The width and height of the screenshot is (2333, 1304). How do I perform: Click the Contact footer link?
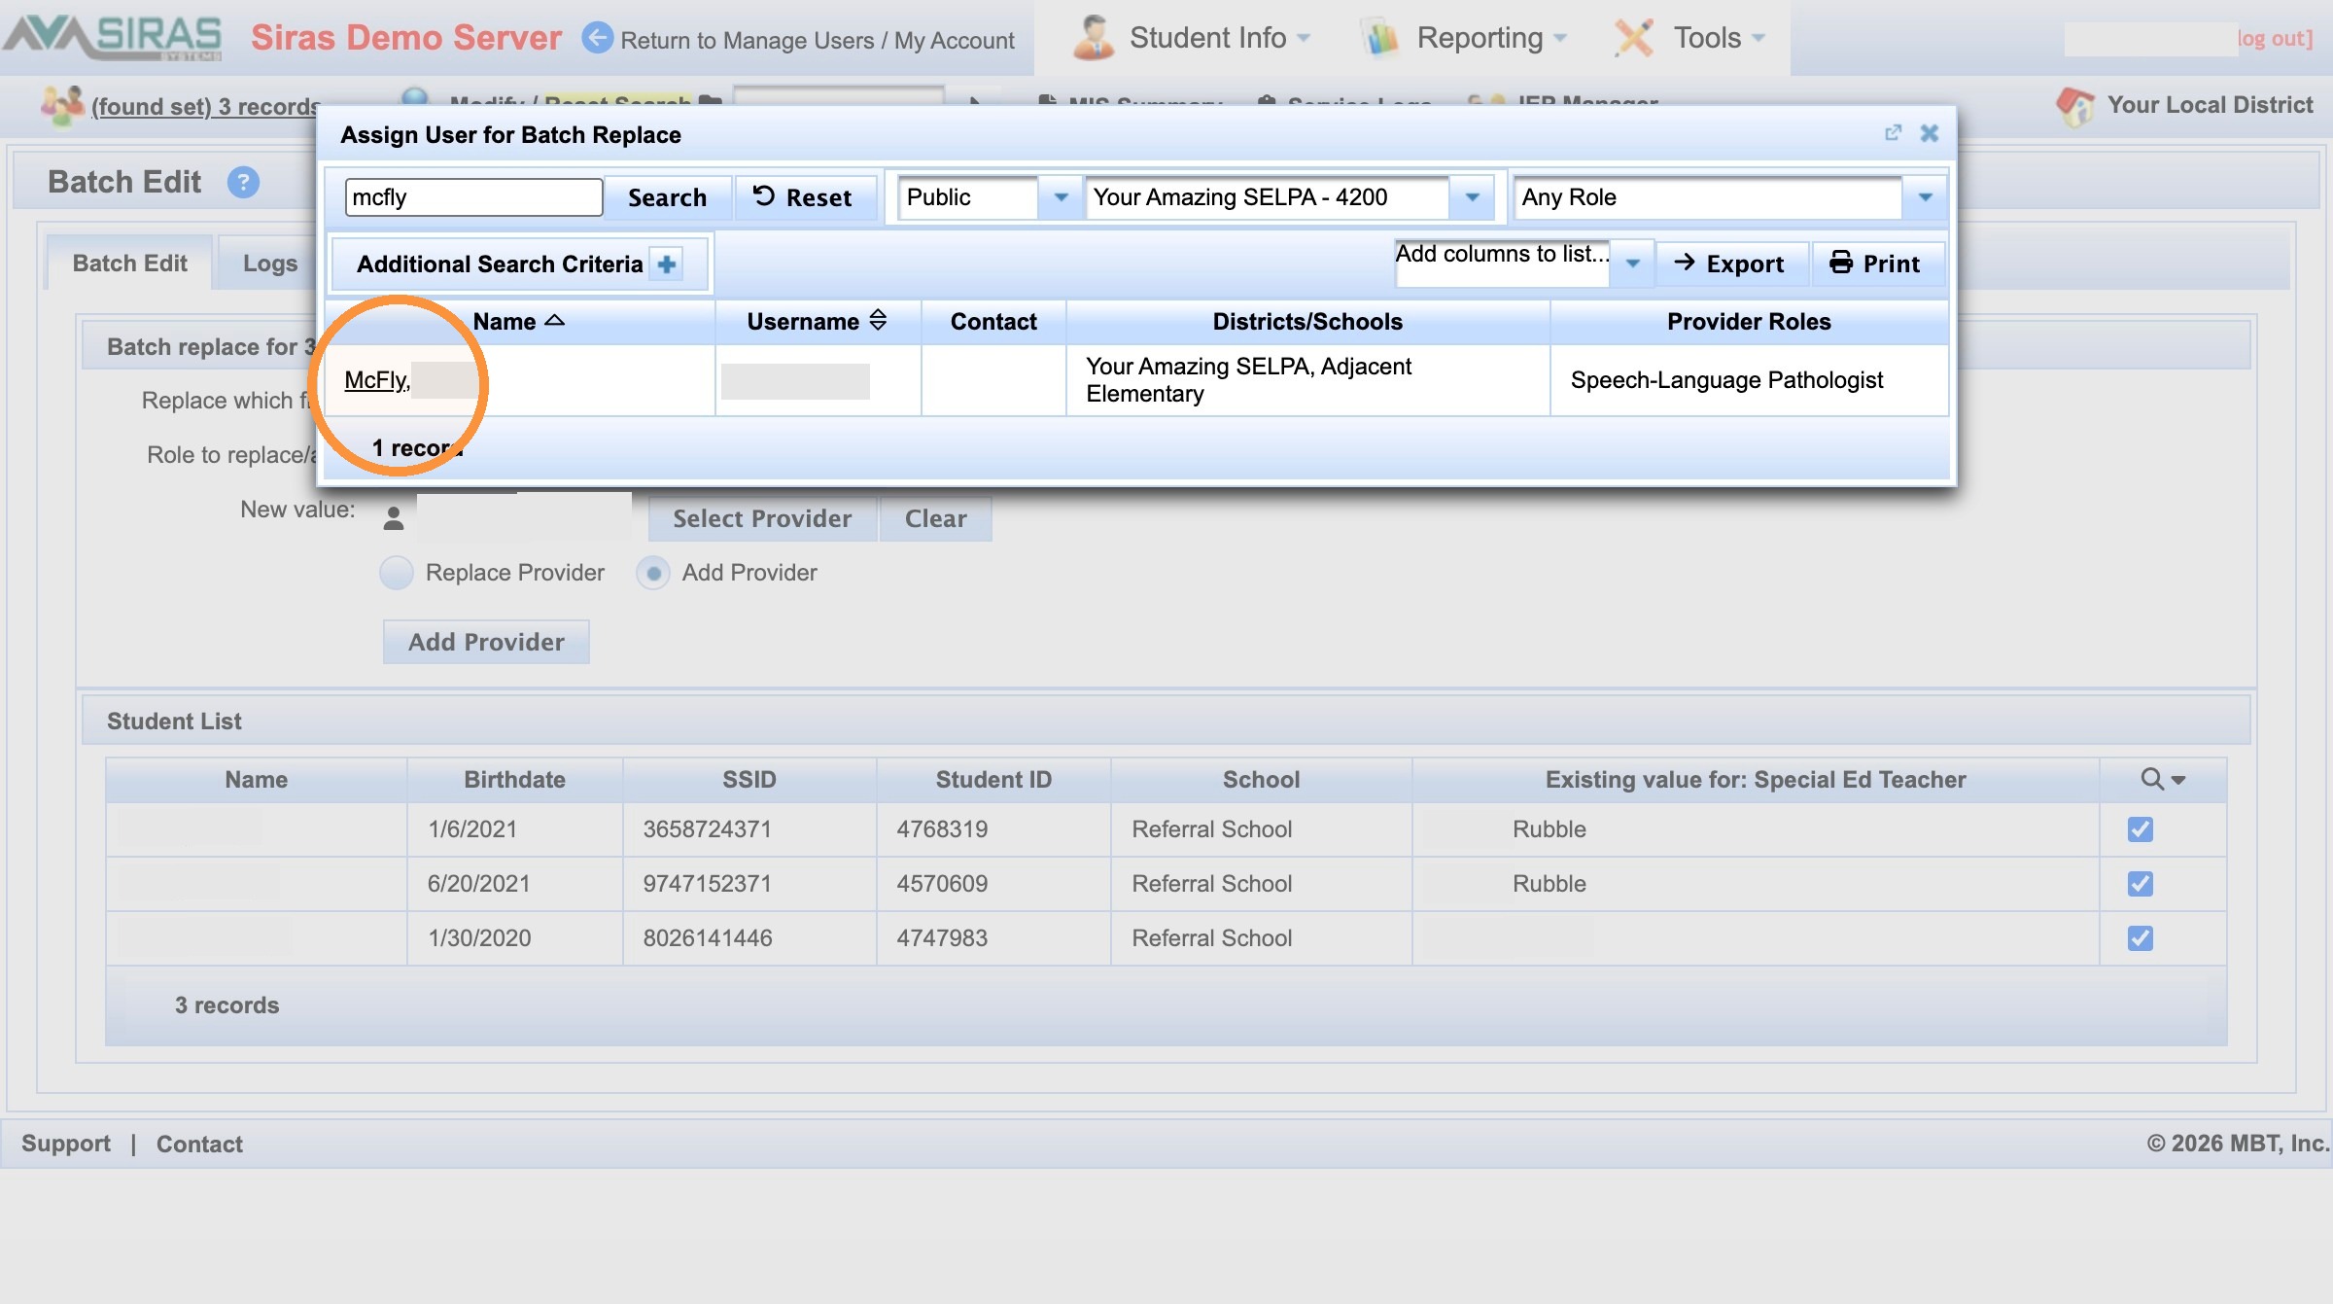pyautogui.click(x=199, y=1144)
